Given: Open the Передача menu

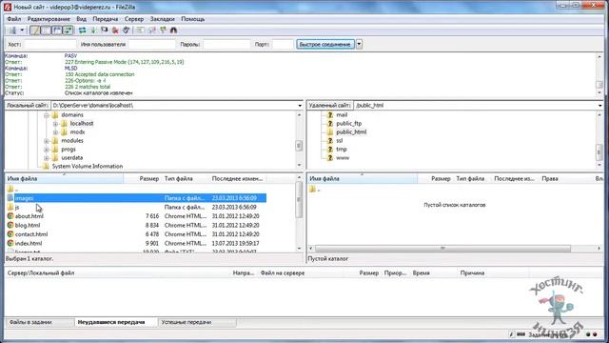Looking at the screenshot, I should point(106,19).
